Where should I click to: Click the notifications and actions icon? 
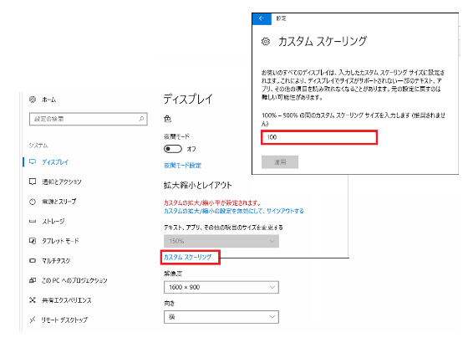click(33, 182)
